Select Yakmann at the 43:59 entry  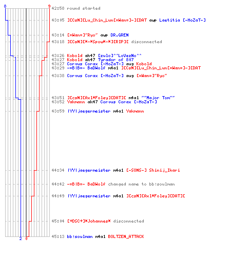click(135, 111)
